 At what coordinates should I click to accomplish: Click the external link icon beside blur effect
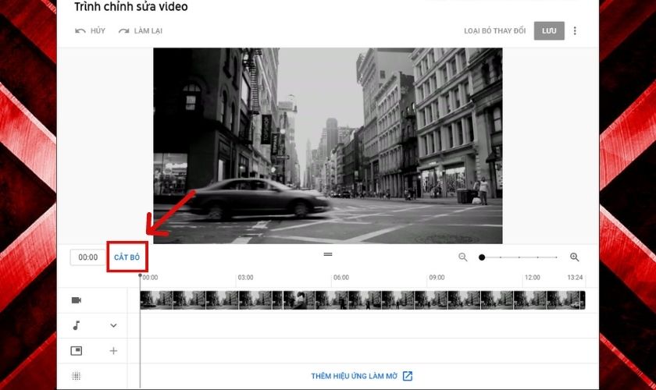pos(408,376)
